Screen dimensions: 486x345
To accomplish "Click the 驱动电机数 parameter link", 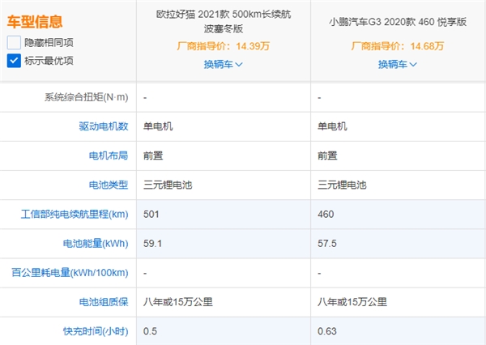I will pyautogui.click(x=104, y=126).
